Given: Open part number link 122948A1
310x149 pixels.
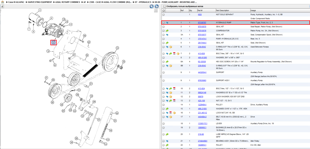Looking at the screenshot, I should click(x=202, y=105).
